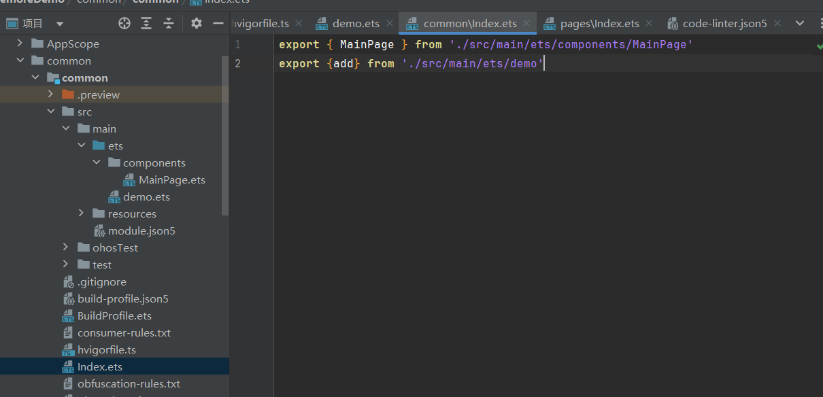Collapse the ets folder
The height and width of the screenshot is (397, 823).
[82, 146]
